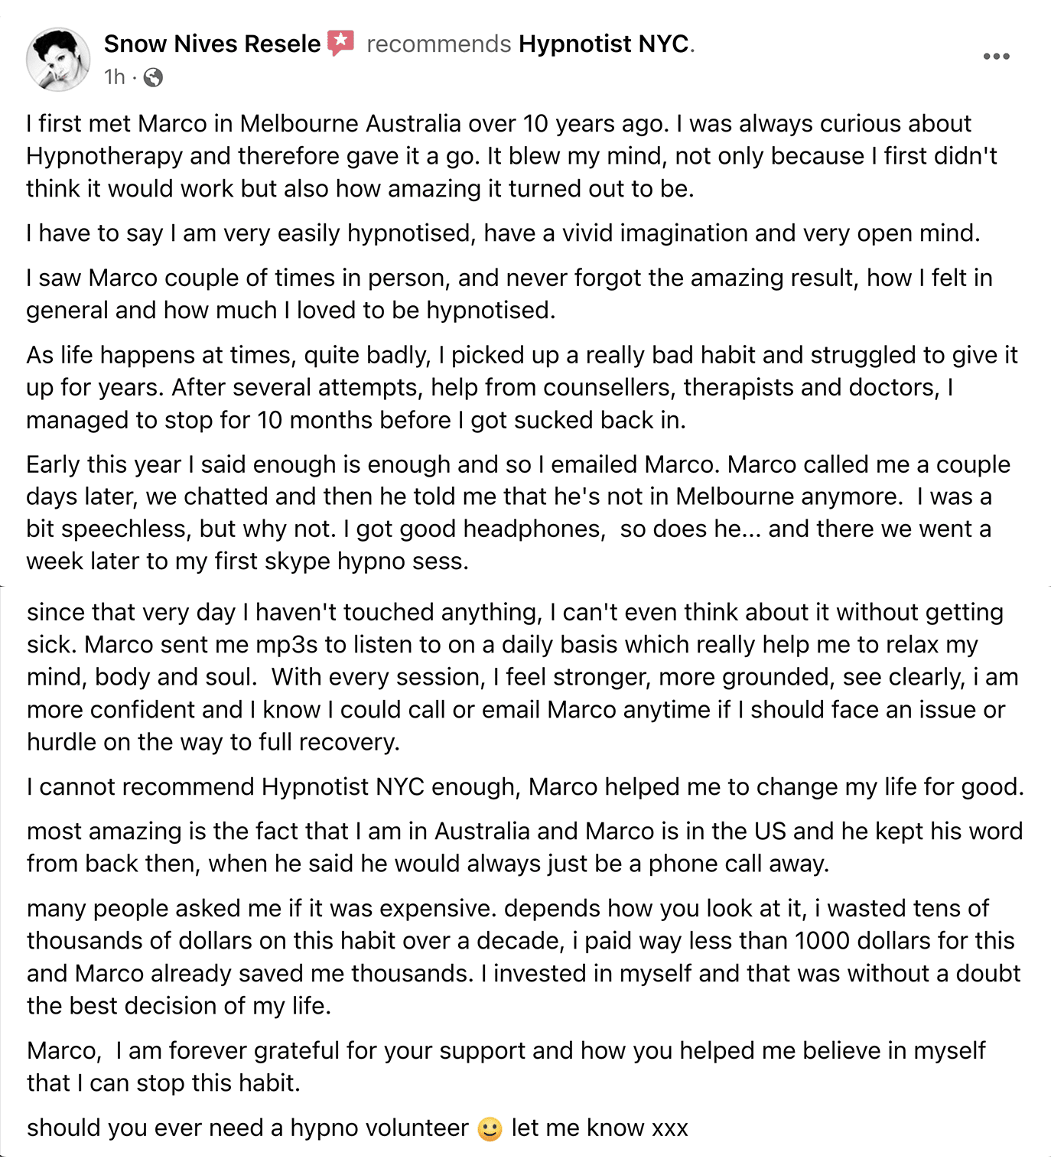Click the paragraph starting 'most amazing is the fact'
1051x1162 pixels.
point(525,848)
